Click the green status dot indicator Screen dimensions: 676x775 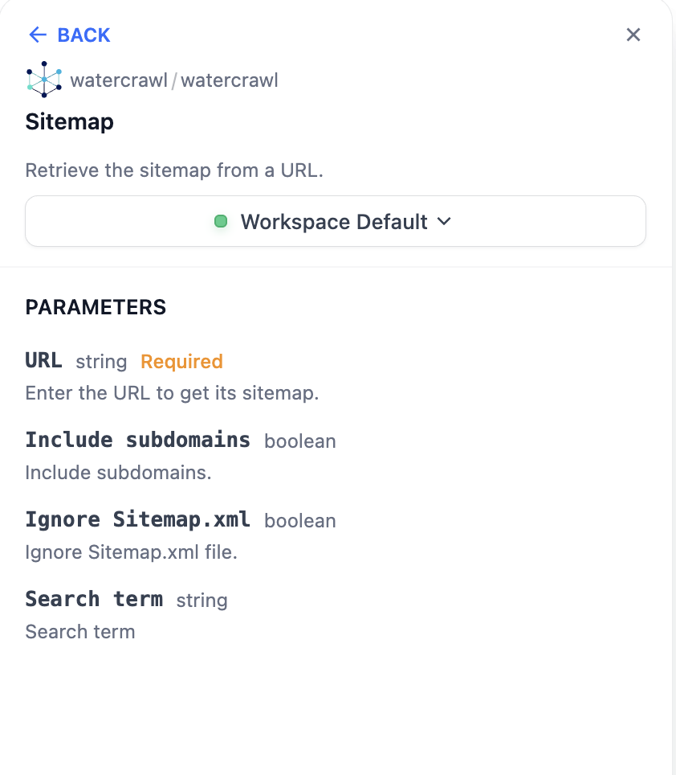pyautogui.click(x=222, y=221)
